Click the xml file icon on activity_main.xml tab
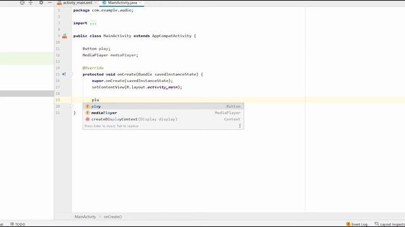The image size is (405, 227). click(59, 3)
